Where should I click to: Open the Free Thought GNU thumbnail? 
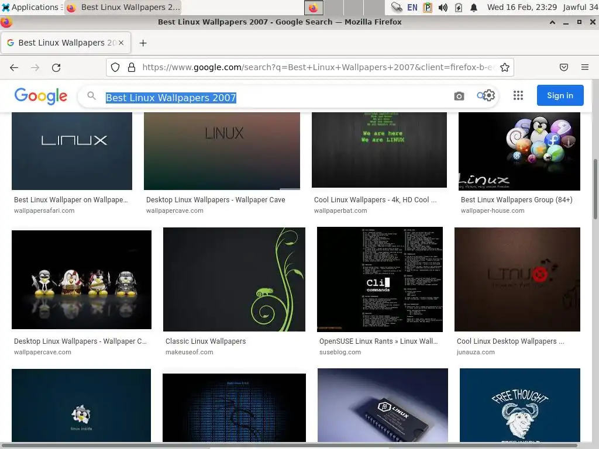coord(520,405)
